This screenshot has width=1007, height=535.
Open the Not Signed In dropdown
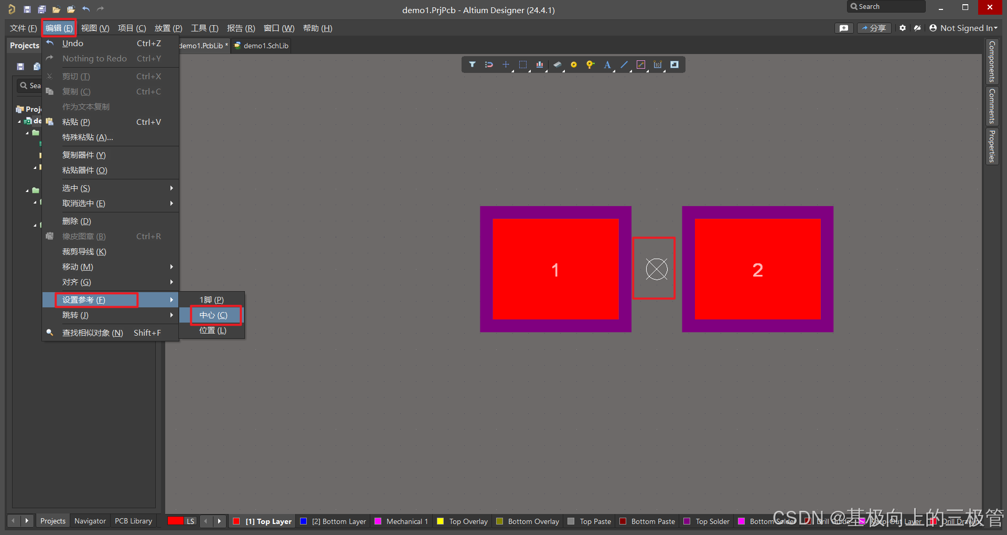click(963, 28)
